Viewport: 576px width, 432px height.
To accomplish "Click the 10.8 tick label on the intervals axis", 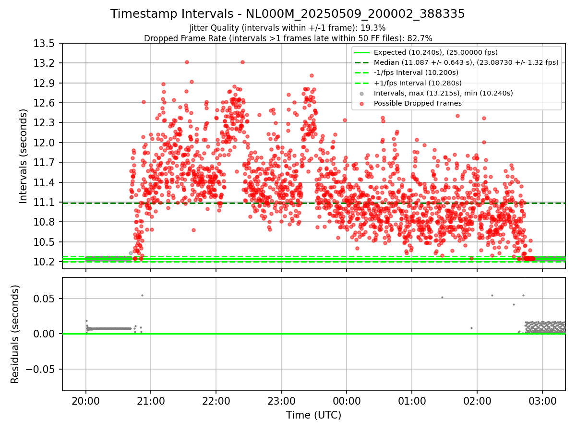I will click(x=45, y=222).
